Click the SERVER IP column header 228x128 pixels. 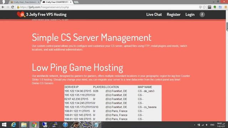72,87
